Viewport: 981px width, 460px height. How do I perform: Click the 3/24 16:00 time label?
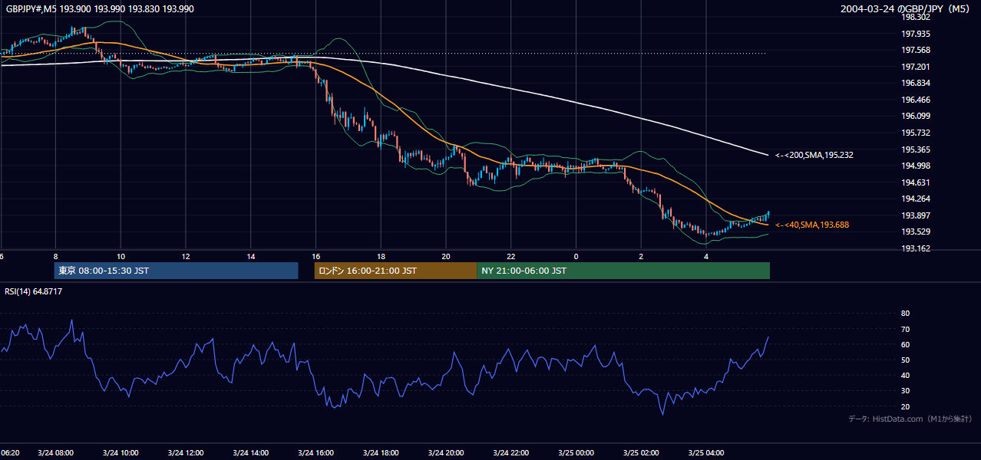[316, 453]
